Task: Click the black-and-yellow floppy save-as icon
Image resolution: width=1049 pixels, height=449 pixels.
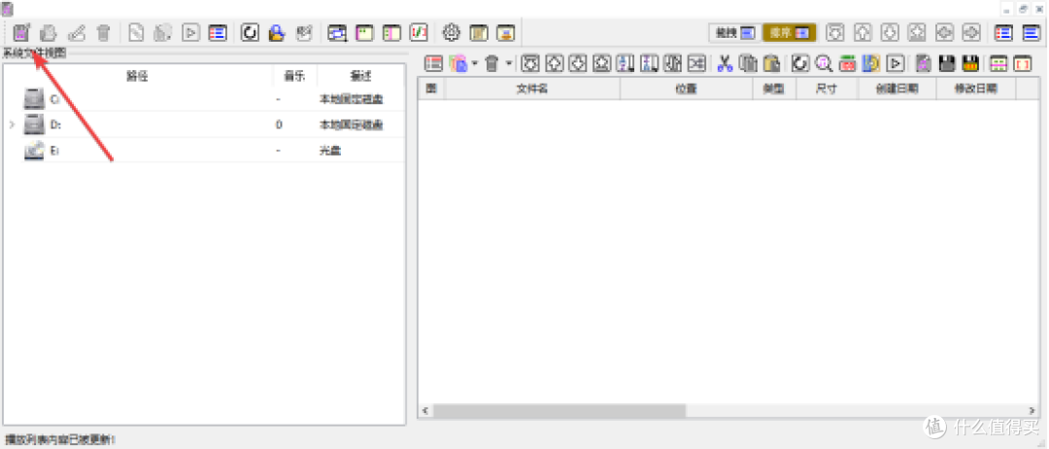Action: [x=970, y=63]
